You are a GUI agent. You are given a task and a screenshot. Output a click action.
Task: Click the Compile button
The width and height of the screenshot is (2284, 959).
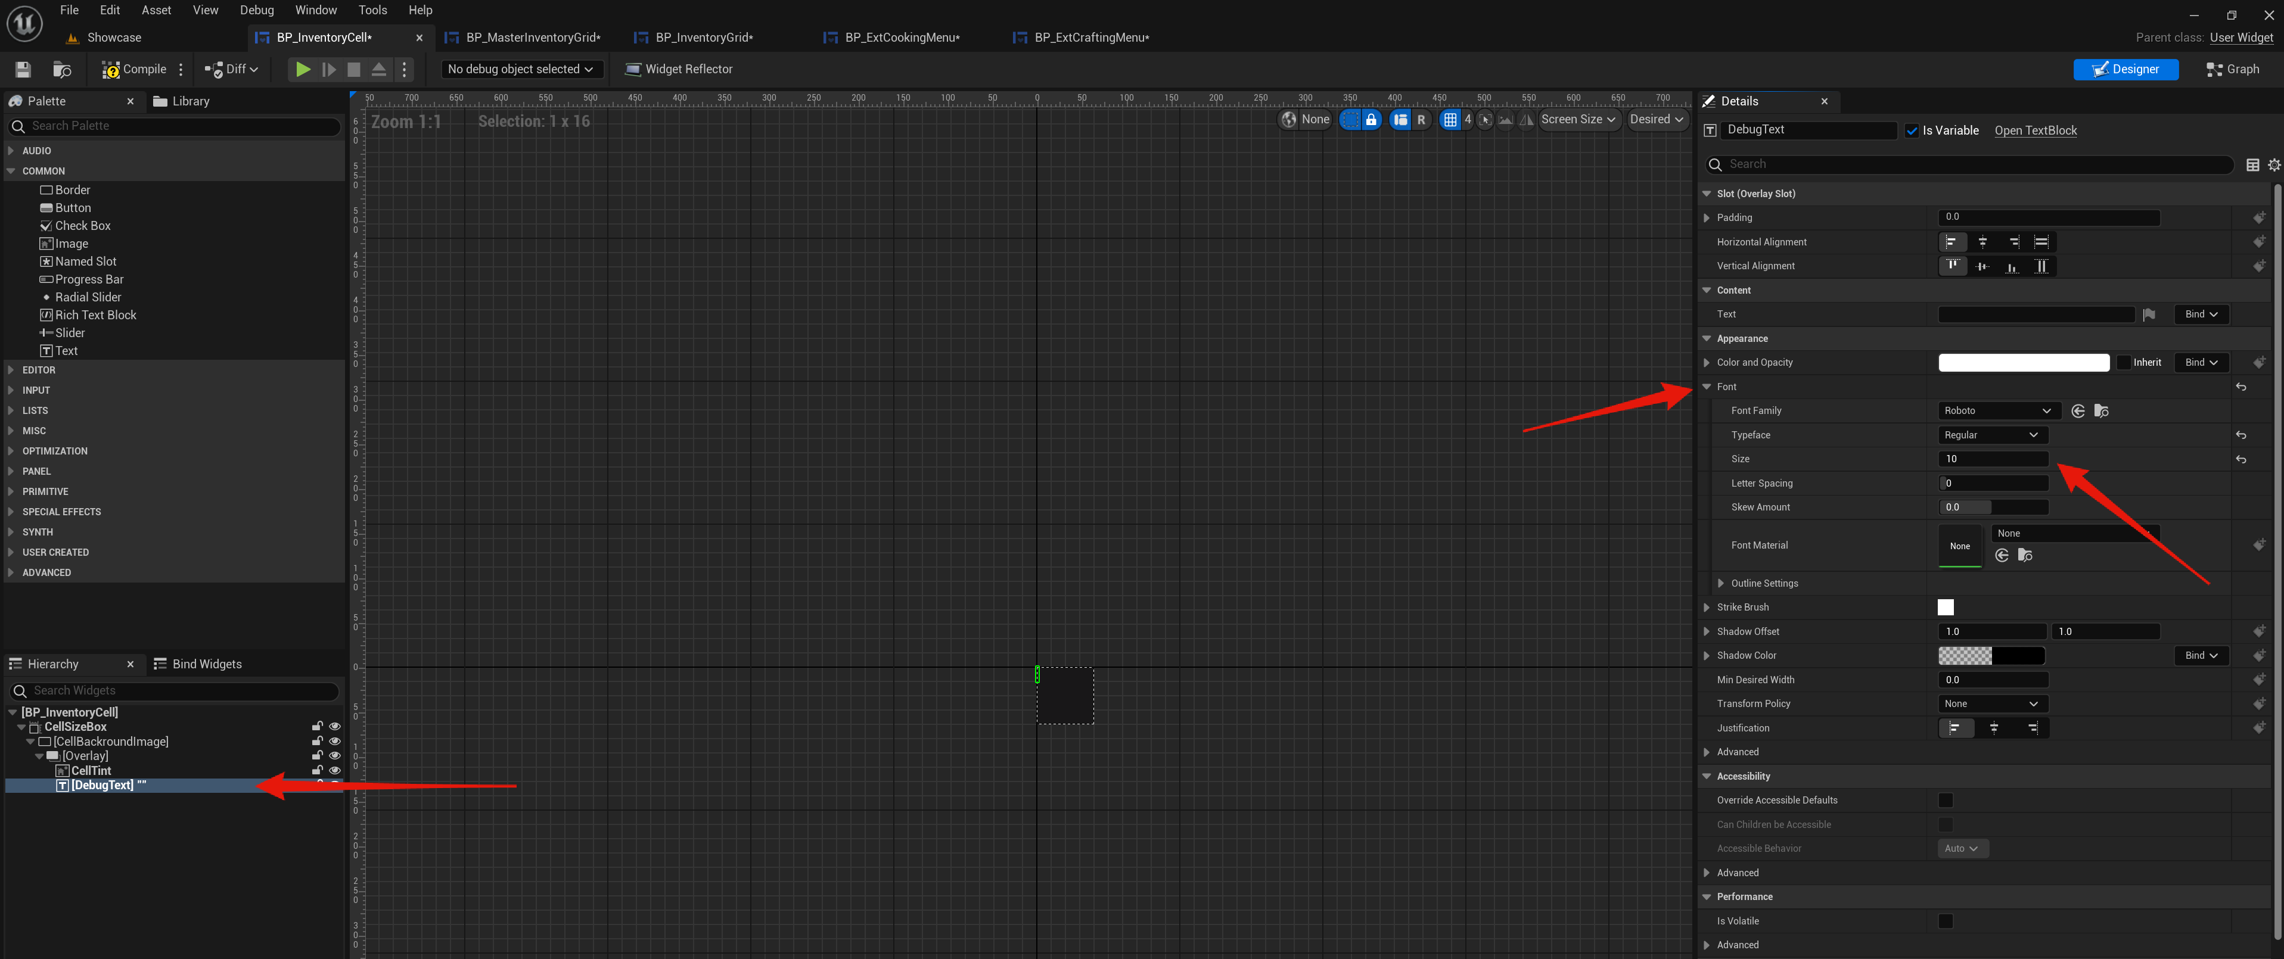[x=135, y=69]
